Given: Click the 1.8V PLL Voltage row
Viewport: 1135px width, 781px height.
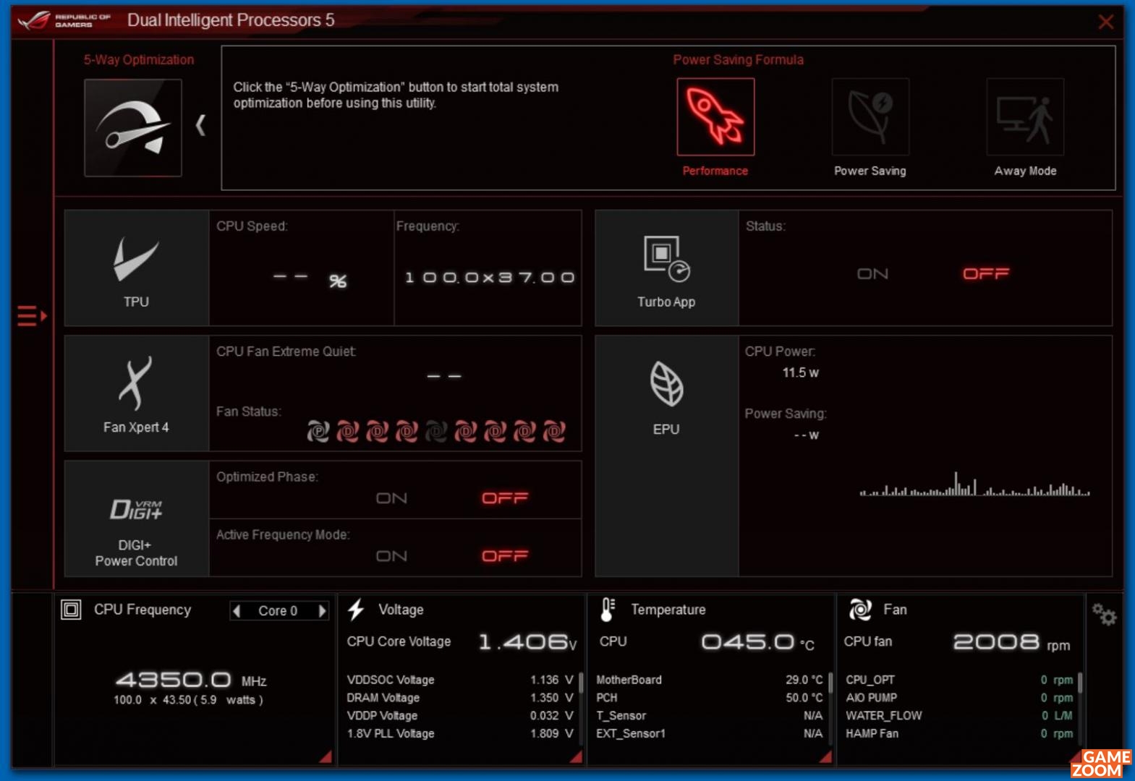Looking at the screenshot, I should pyautogui.click(x=460, y=733).
